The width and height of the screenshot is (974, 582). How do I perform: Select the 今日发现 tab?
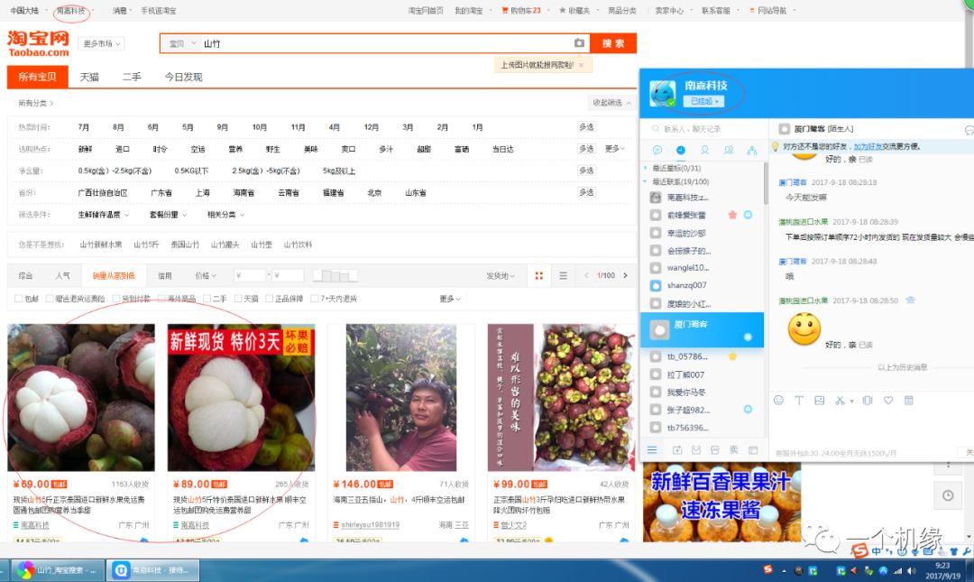(x=183, y=77)
